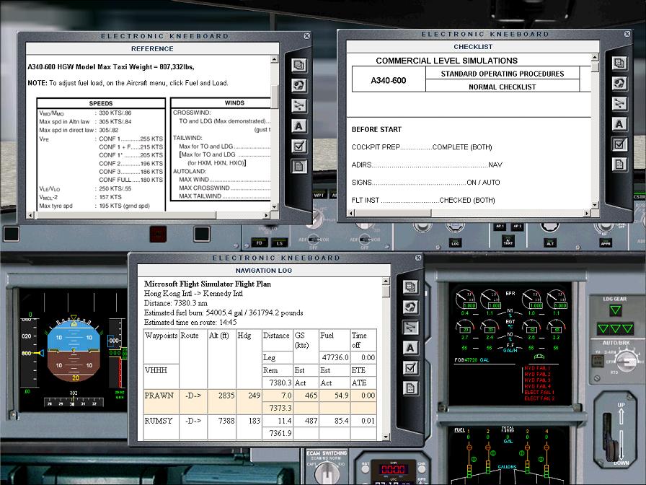The width and height of the screenshot is (646, 485).
Task: Click the Reference kneeboard vertical scrollbar thumb
Action: (x=274, y=94)
